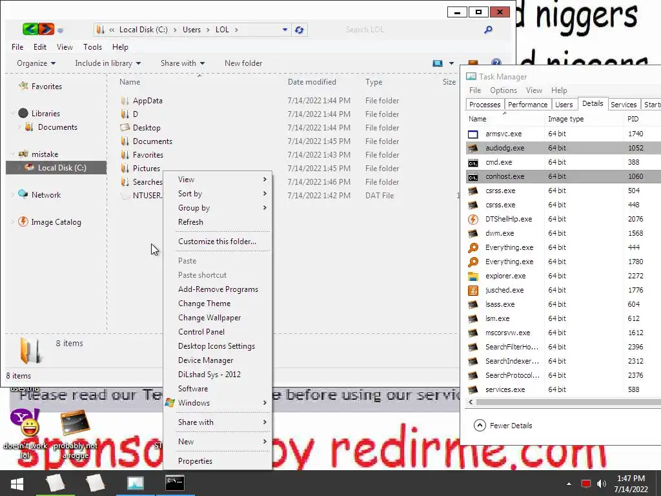Open the Organize dropdown
This screenshot has width=661, height=496.
(x=36, y=63)
